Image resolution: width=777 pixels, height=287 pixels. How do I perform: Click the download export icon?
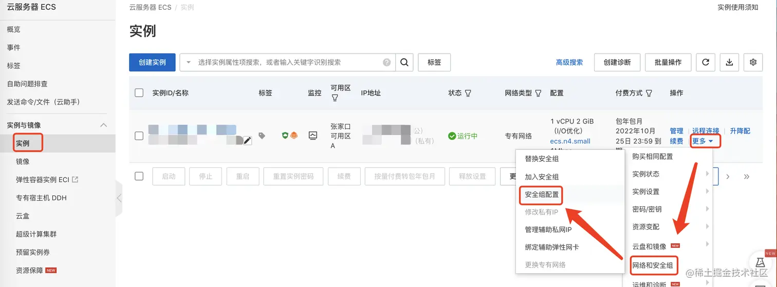pos(729,62)
